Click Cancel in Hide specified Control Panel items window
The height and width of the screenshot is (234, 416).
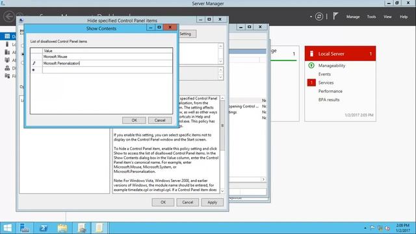[x=188, y=202]
